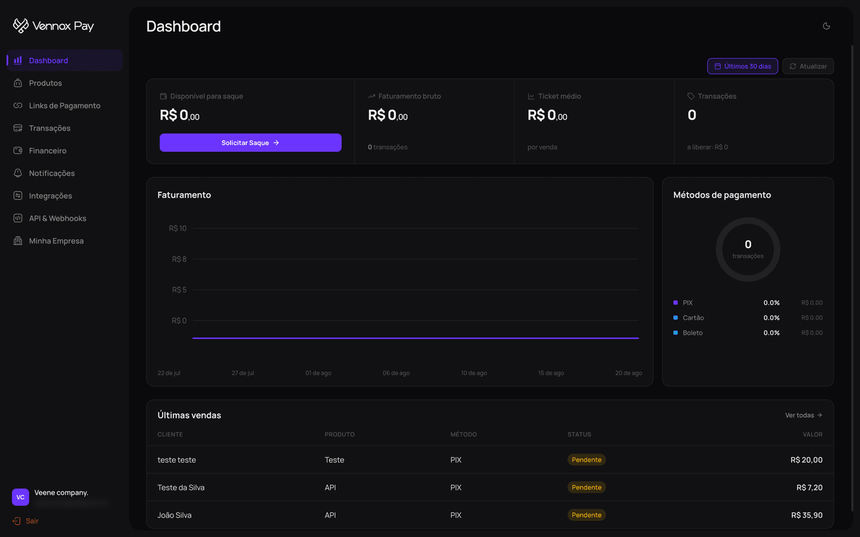Screen dimensions: 860x537
Task: Click the 01 de ago axis label
Action: 318,373
